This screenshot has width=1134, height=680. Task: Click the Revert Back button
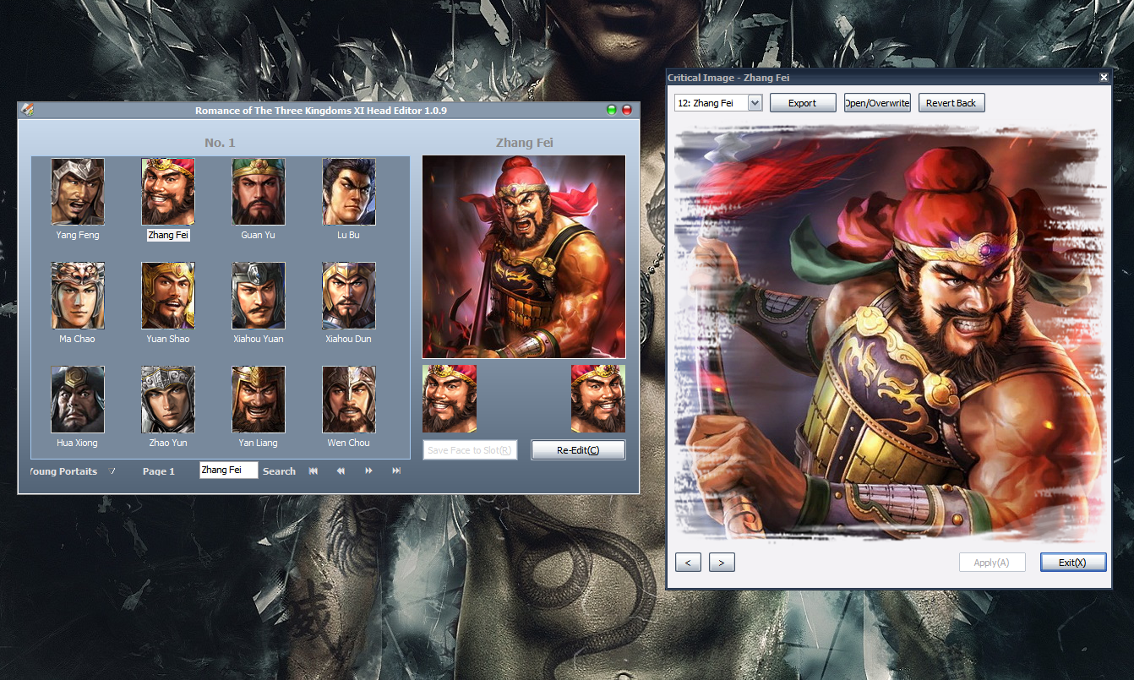pos(951,103)
